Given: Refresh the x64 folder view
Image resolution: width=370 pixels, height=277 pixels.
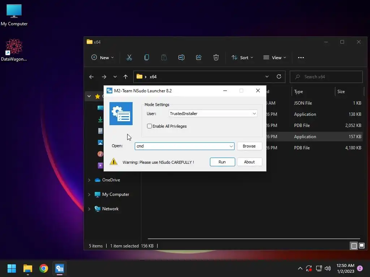Looking at the screenshot, I should 279,76.
